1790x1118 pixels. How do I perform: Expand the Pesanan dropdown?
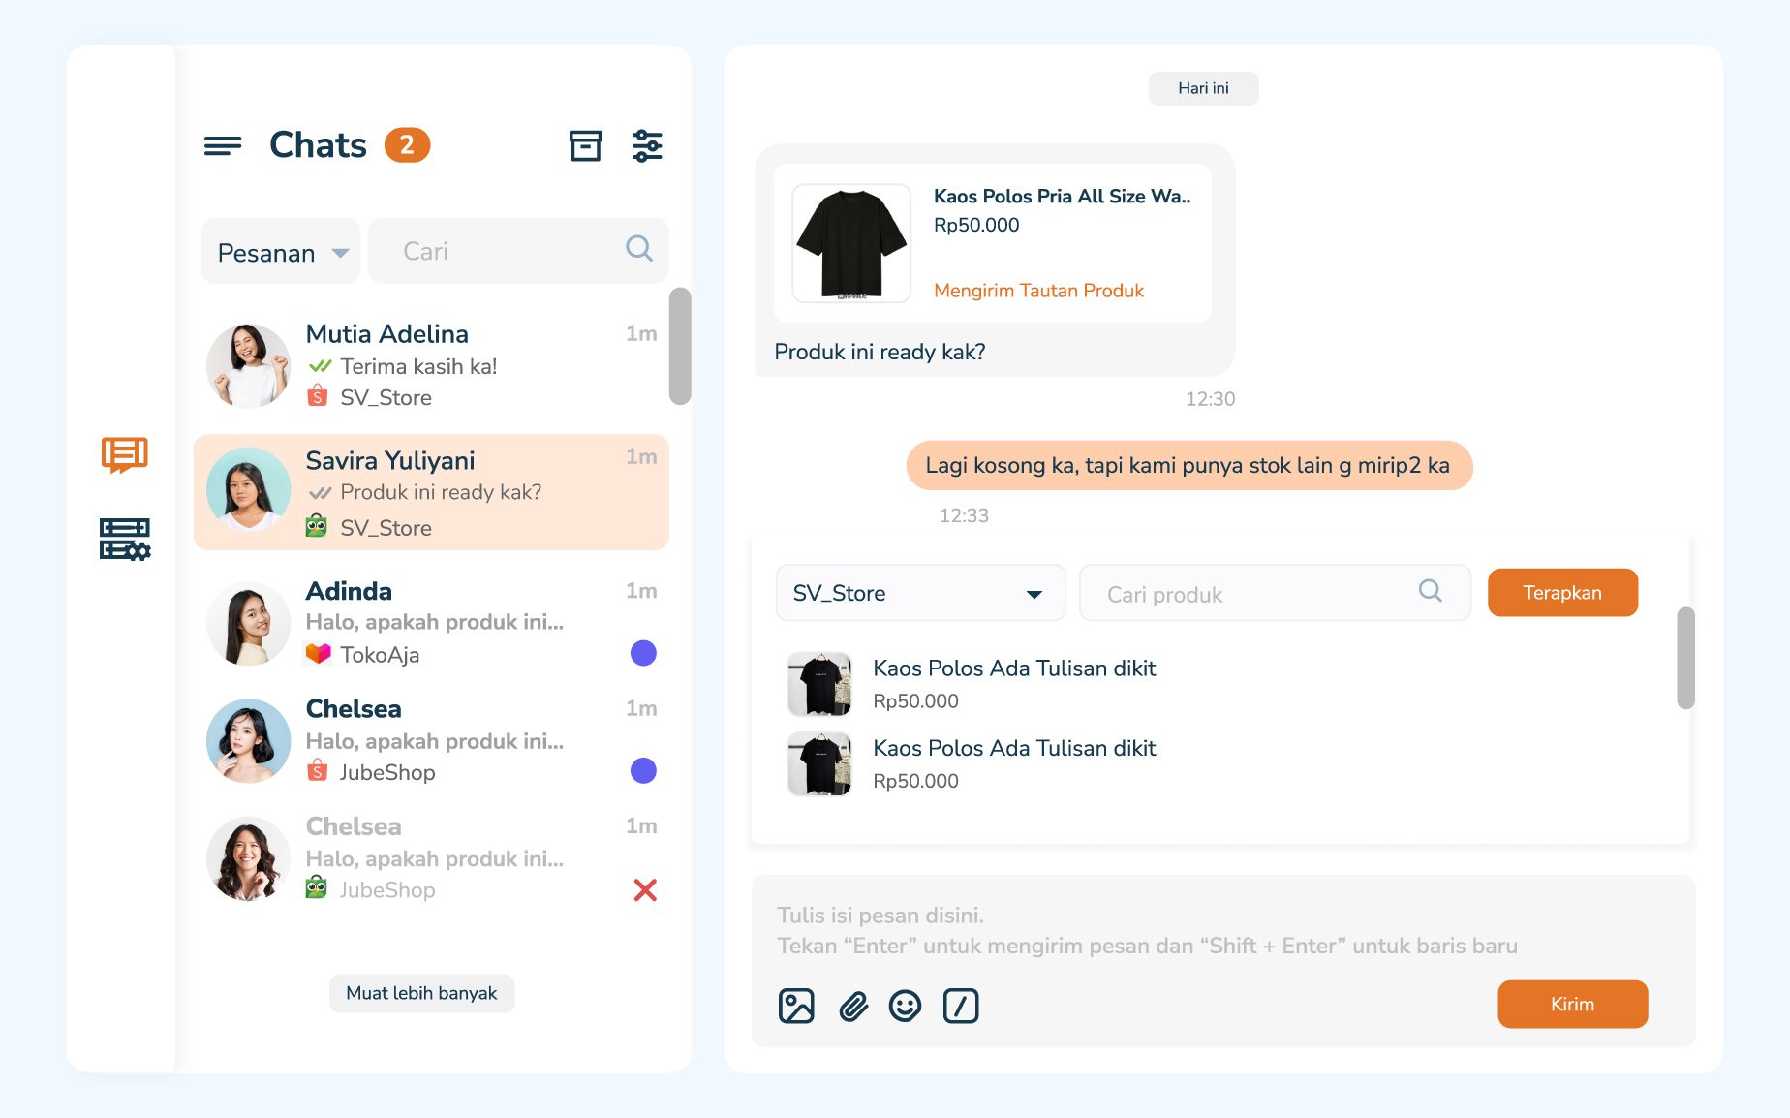tap(281, 252)
